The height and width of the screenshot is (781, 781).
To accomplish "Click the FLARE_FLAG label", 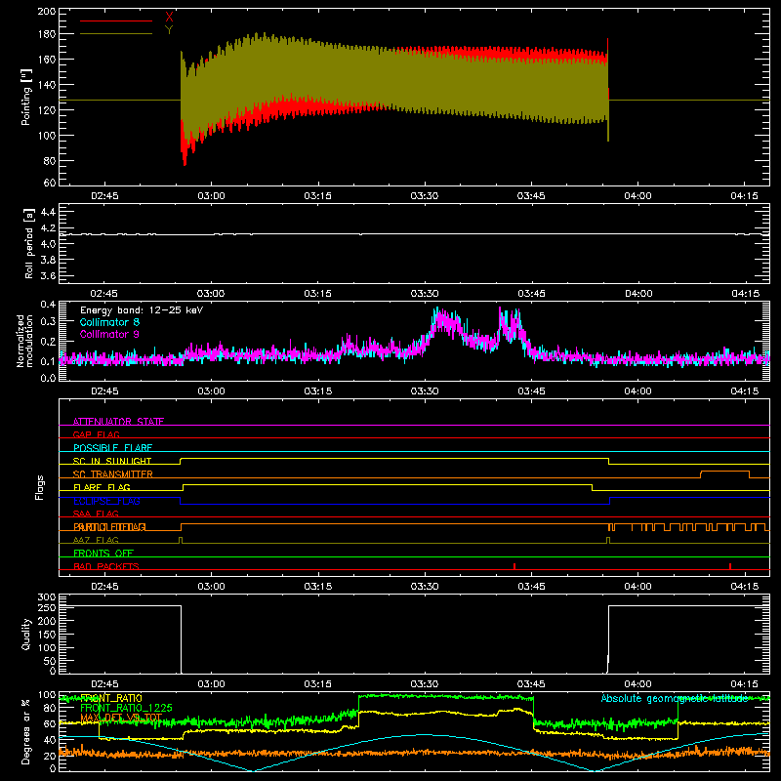I will pos(102,487).
